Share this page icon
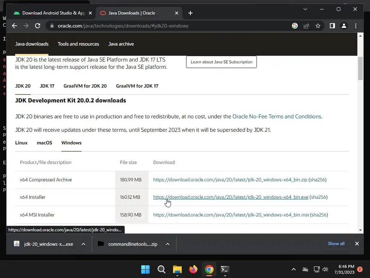Screen dimensions: 370x278 click(306, 26)
